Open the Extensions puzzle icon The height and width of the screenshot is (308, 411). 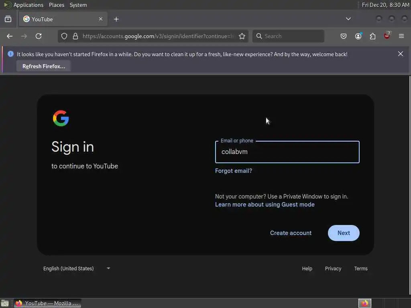(372, 36)
